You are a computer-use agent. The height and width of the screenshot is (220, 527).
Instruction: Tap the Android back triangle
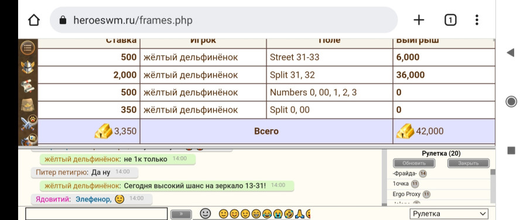point(511,53)
